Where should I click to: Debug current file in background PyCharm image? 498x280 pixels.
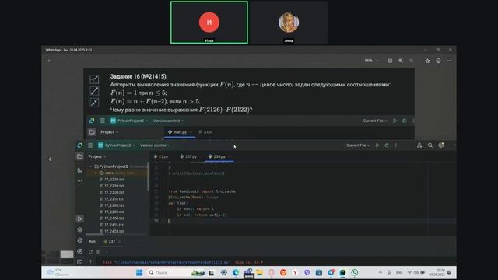pos(404,121)
